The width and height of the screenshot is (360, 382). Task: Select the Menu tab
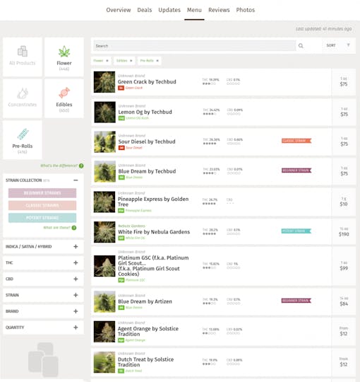[x=194, y=10]
